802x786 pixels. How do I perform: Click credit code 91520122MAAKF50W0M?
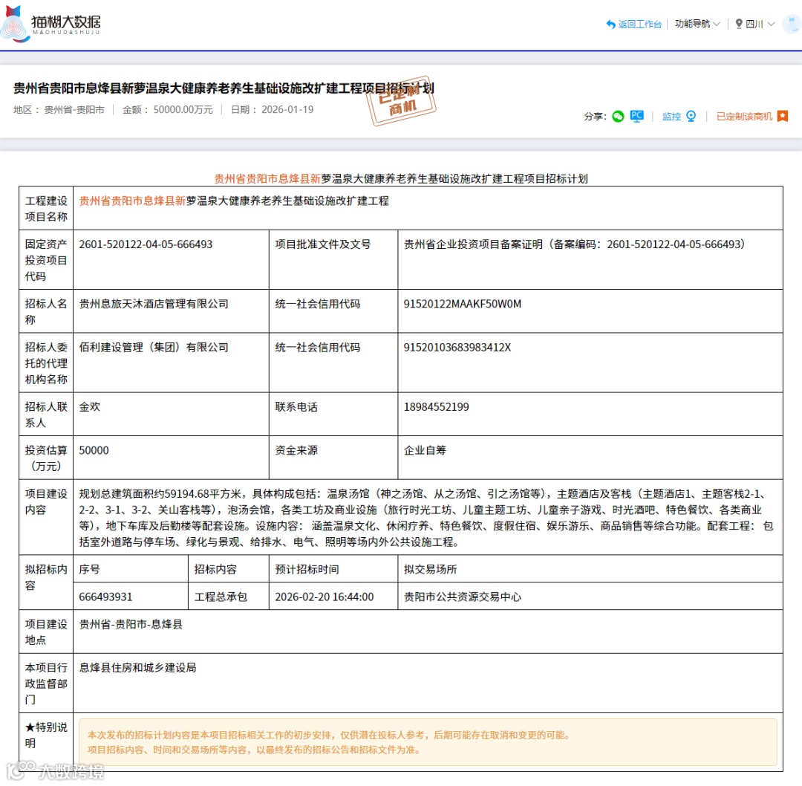[463, 304]
